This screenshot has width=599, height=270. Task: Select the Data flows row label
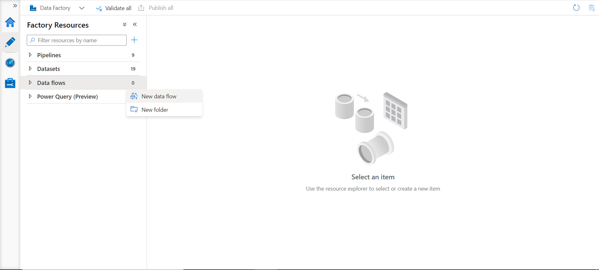coord(51,83)
